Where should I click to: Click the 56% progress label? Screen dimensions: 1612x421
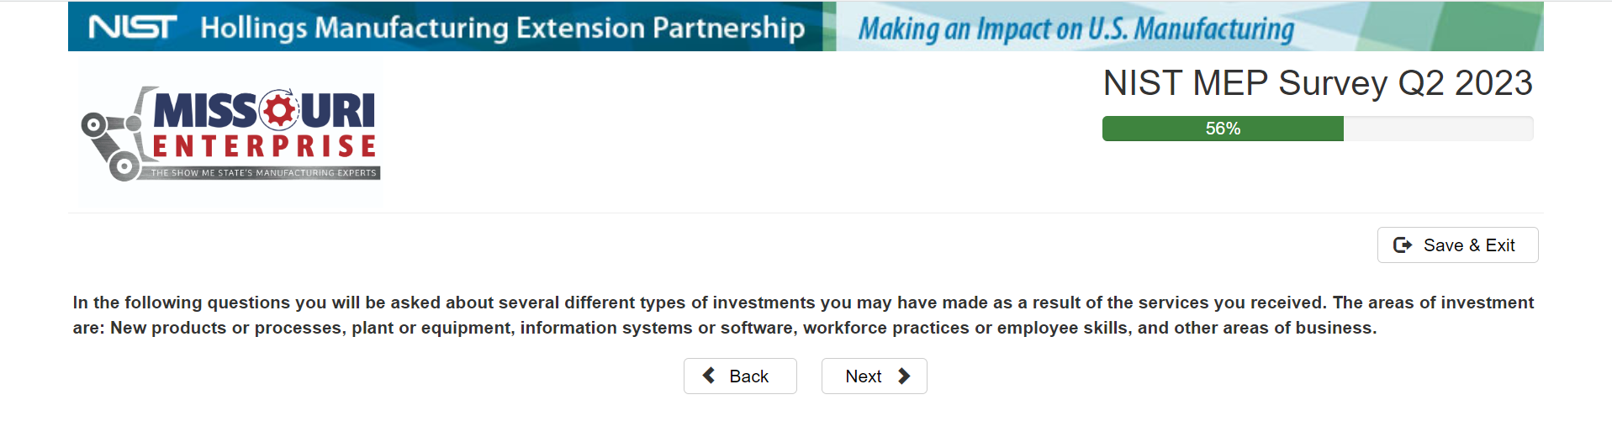point(1223,129)
